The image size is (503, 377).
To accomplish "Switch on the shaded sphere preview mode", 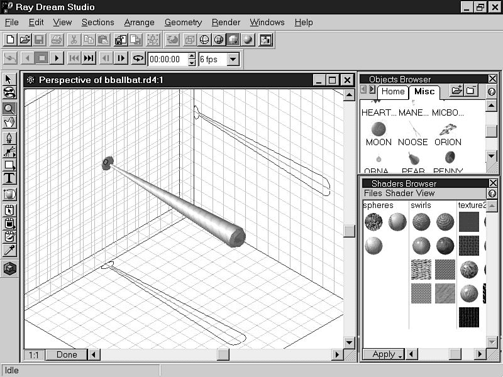I will click(x=248, y=40).
